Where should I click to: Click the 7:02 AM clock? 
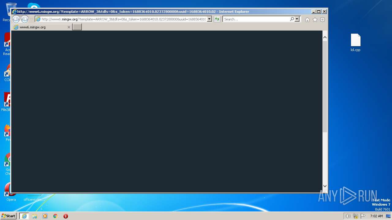pos(376,216)
